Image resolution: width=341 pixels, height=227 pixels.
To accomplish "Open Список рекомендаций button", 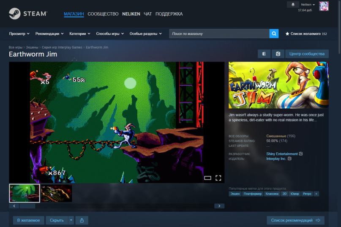I will pos(295,220).
